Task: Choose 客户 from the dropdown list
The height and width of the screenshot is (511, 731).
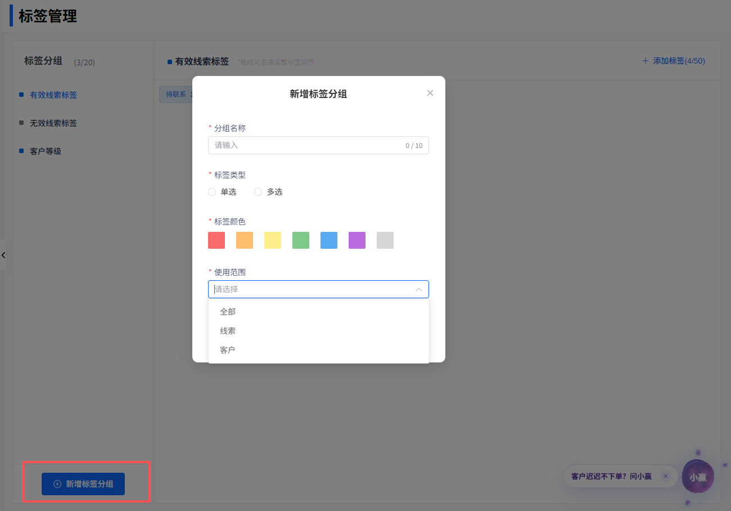Action: (x=228, y=350)
